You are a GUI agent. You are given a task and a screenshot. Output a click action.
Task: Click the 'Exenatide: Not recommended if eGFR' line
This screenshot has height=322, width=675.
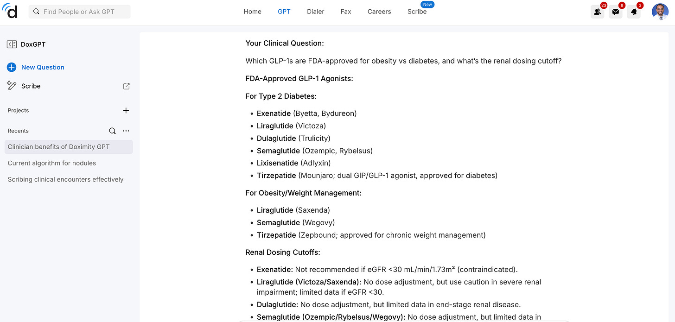(x=387, y=270)
